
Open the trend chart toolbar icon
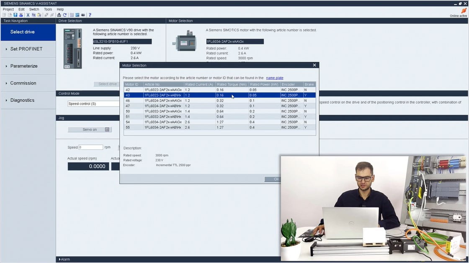(77, 15)
